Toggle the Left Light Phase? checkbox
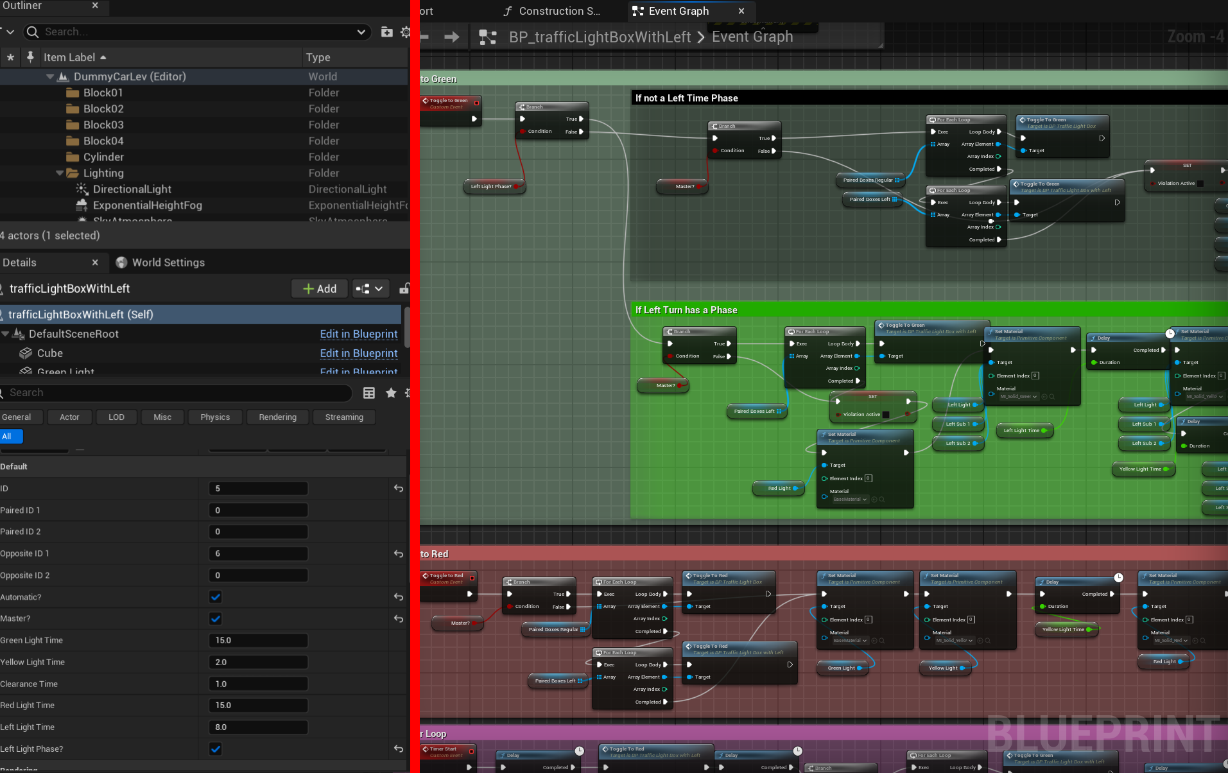The width and height of the screenshot is (1228, 773). coord(215,749)
